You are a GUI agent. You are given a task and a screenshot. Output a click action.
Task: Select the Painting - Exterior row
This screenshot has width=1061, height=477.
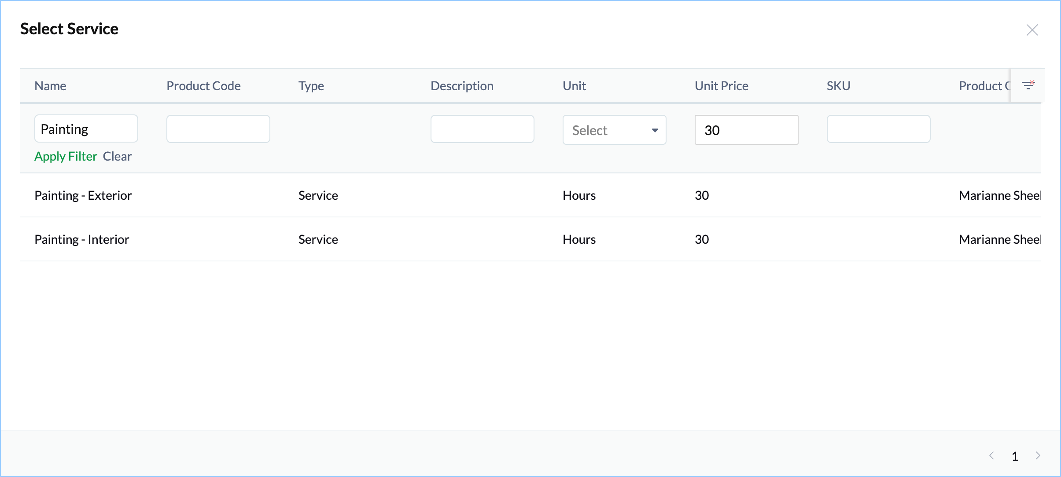(x=530, y=195)
